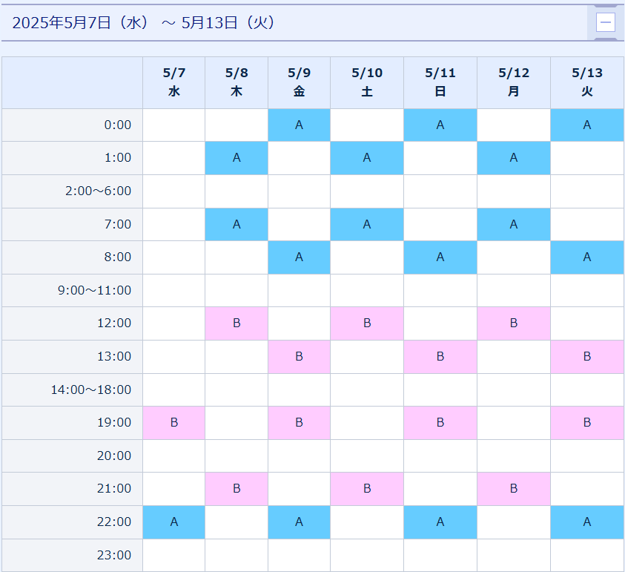This screenshot has height=572, width=625.
Task: Pick the B slot at 13:00 on 5/11
Action: coord(440,357)
